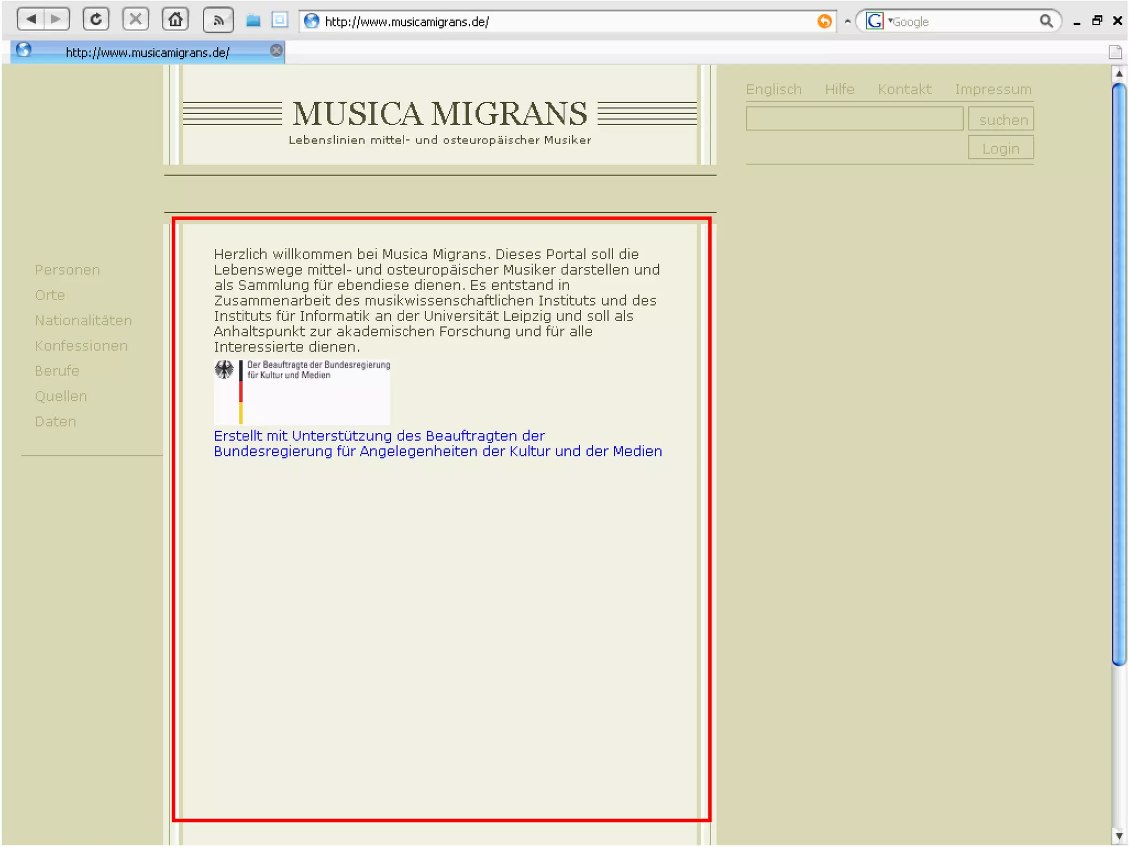Open the Personen menu item
Screen dimensions: 1129x847
[67, 270]
